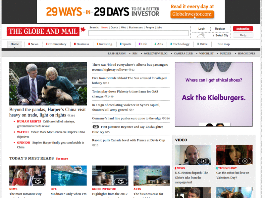Click the 'Ask the Kielburgers' ad
This screenshot has height=198, width=265.
(214, 94)
